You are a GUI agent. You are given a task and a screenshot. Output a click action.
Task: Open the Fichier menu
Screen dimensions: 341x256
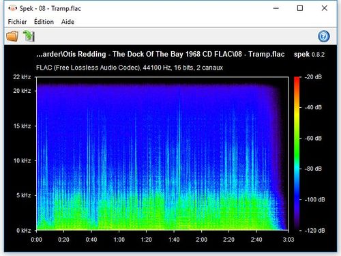(x=17, y=22)
